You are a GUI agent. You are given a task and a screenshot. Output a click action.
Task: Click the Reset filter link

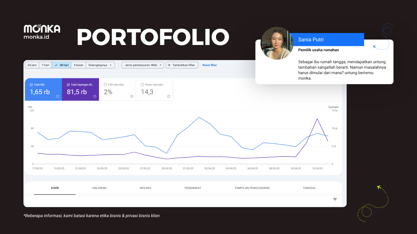click(x=210, y=65)
